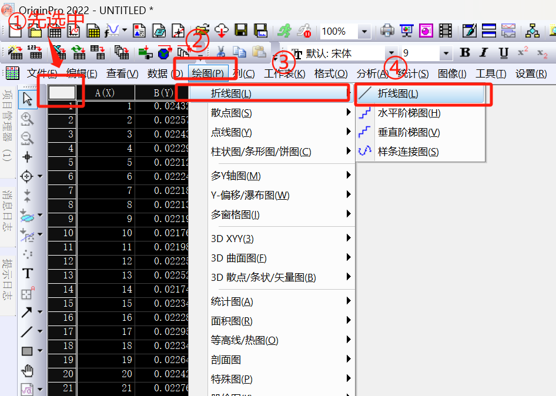Click the green running-man Recalculate icon

click(284, 31)
